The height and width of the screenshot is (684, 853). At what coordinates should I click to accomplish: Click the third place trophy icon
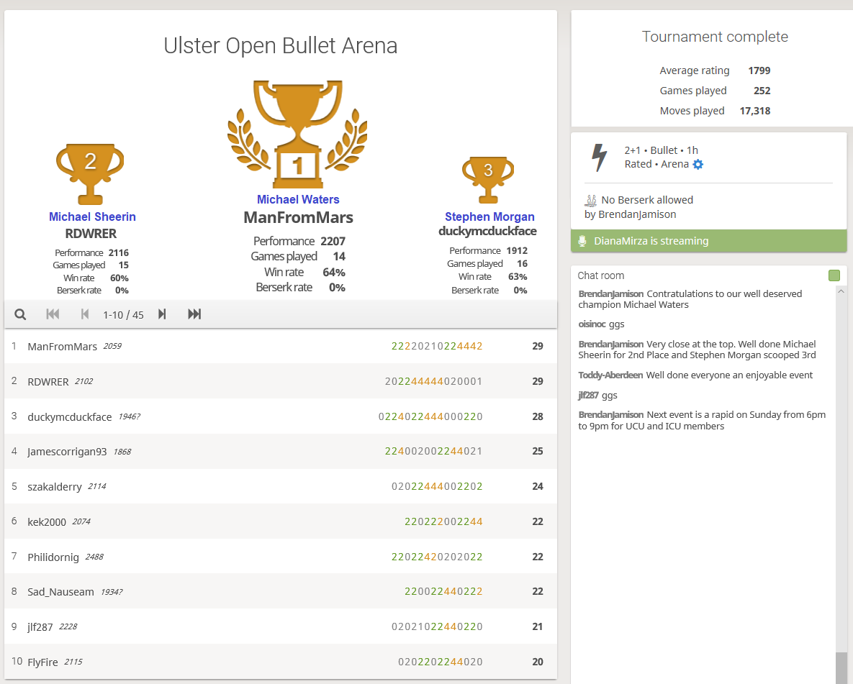tap(488, 180)
